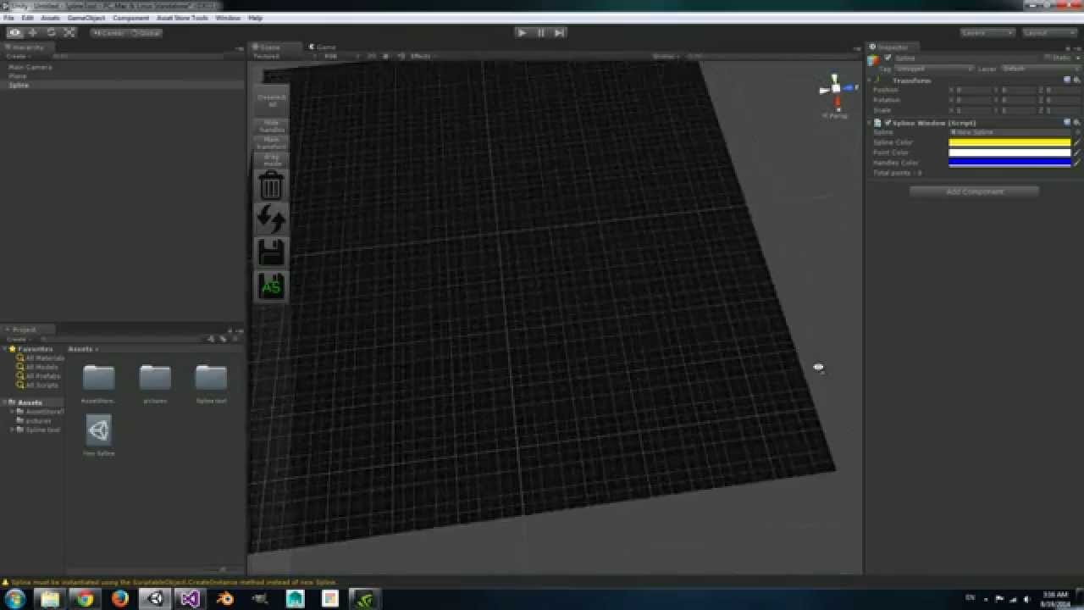Pick the yellow Spline Color swatch
This screenshot has width=1084, height=610.
pyautogui.click(x=1009, y=142)
